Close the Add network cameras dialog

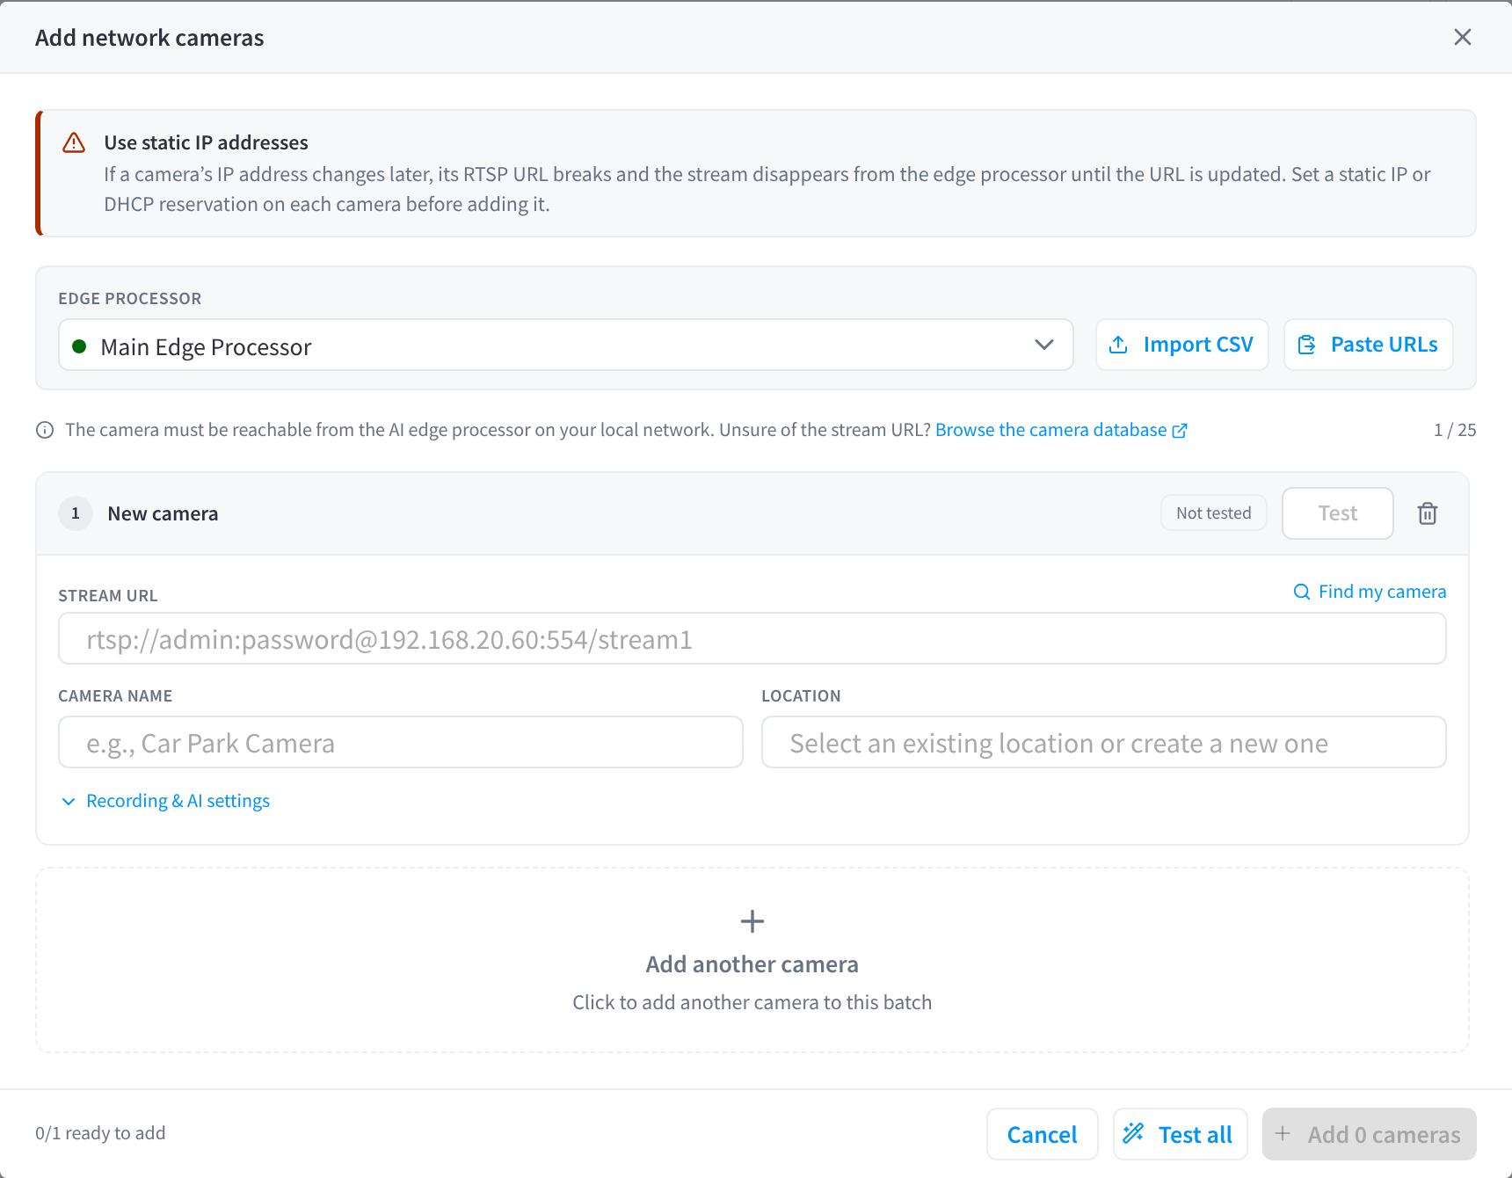tap(1463, 37)
